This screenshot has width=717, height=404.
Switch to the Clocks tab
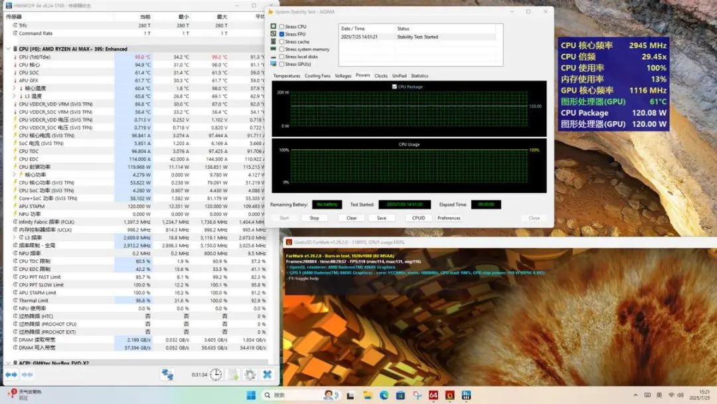[x=381, y=76]
